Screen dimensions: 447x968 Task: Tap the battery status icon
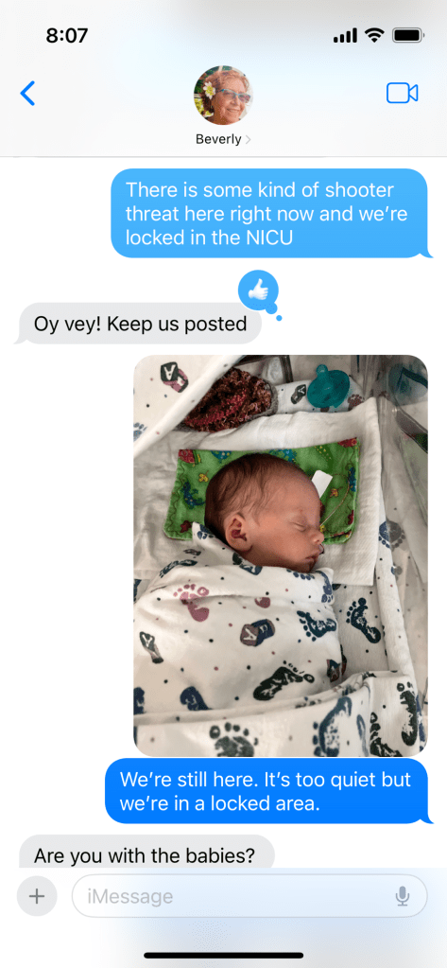(407, 36)
